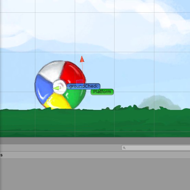Click the green move gizmo arrow
This screenshot has width=190, height=190.
click(56, 88)
